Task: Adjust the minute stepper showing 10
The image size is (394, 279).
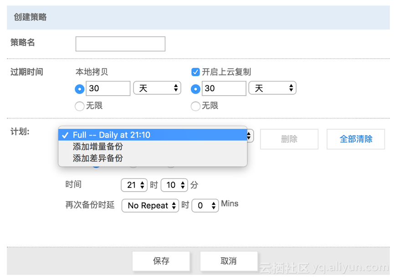Action: [x=174, y=185]
